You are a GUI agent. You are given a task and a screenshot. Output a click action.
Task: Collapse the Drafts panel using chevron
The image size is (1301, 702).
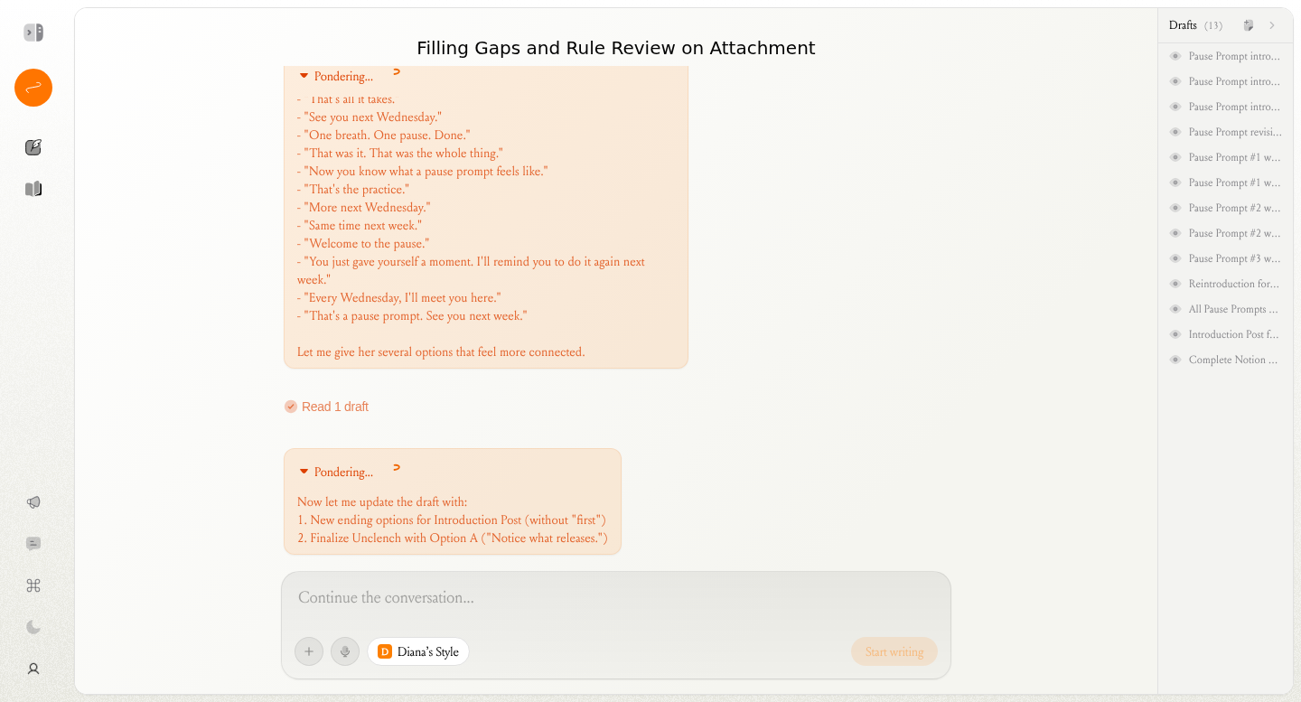click(1272, 25)
